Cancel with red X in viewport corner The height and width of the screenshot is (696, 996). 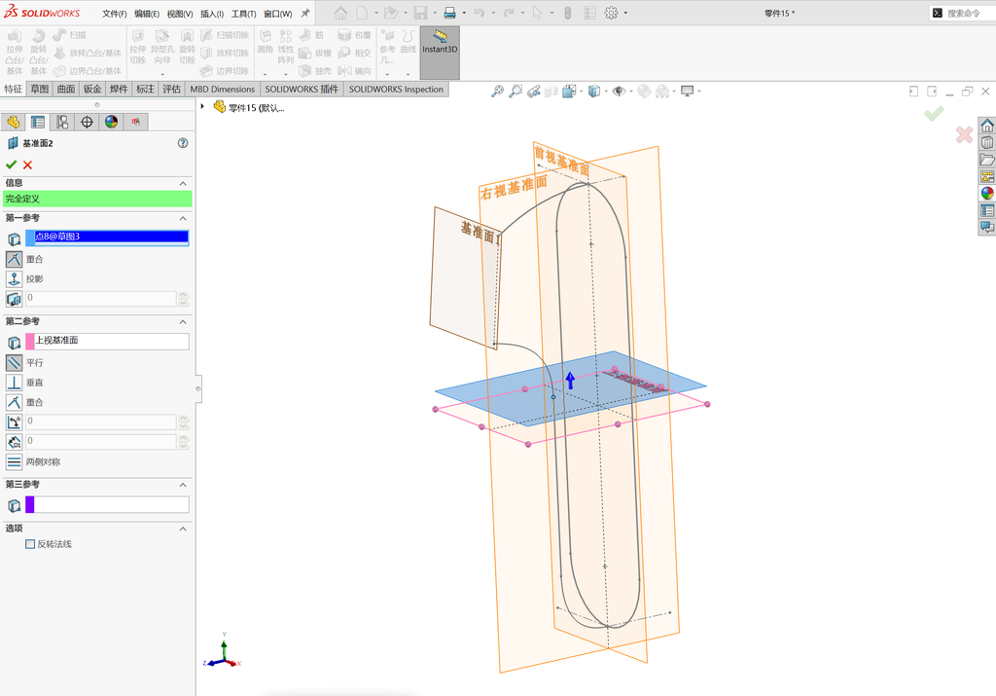[964, 134]
